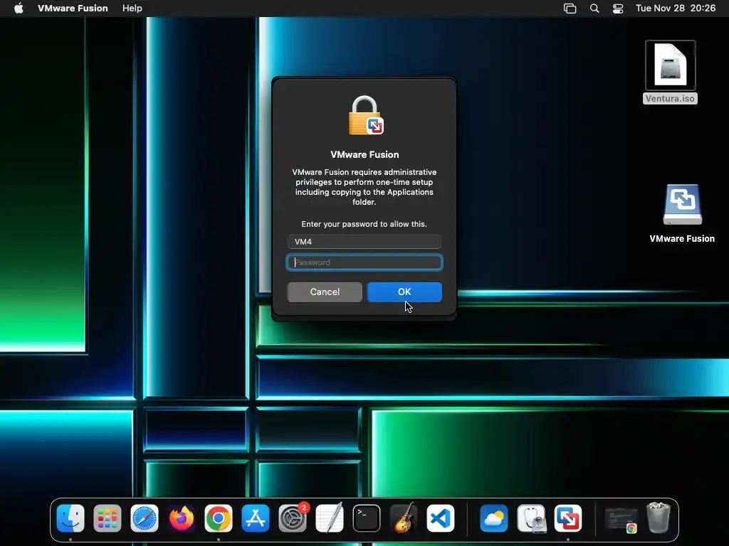Click the OK button in the dialog
The height and width of the screenshot is (546, 729).
[x=404, y=292]
